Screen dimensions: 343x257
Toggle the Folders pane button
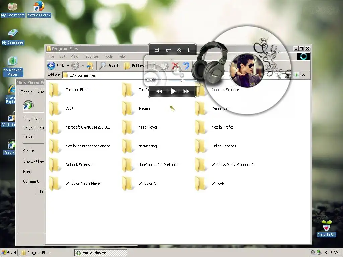click(x=134, y=66)
